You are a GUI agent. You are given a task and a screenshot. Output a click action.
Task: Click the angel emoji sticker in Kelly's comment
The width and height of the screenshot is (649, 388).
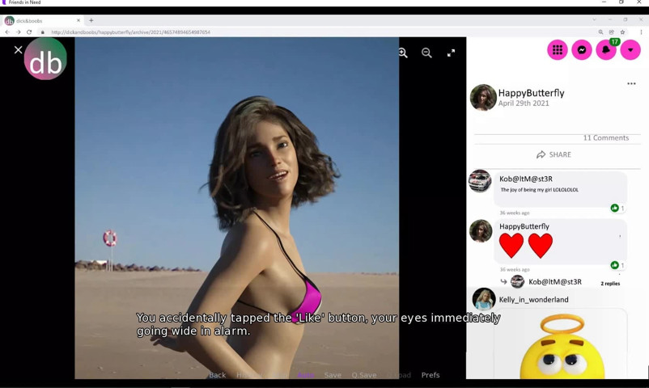point(562,346)
